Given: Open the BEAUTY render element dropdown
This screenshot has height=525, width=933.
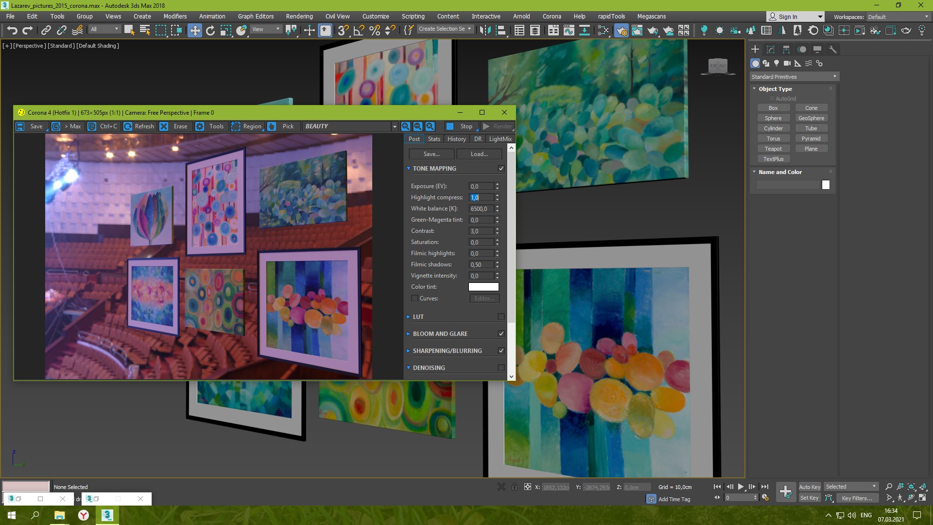Looking at the screenshot, I should (350, 126).
